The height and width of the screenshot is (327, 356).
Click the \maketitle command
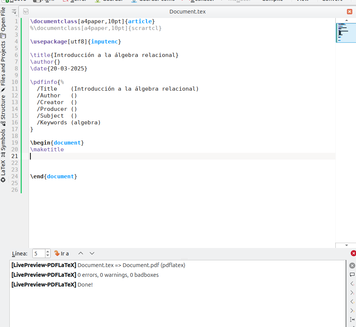(47, 149)
